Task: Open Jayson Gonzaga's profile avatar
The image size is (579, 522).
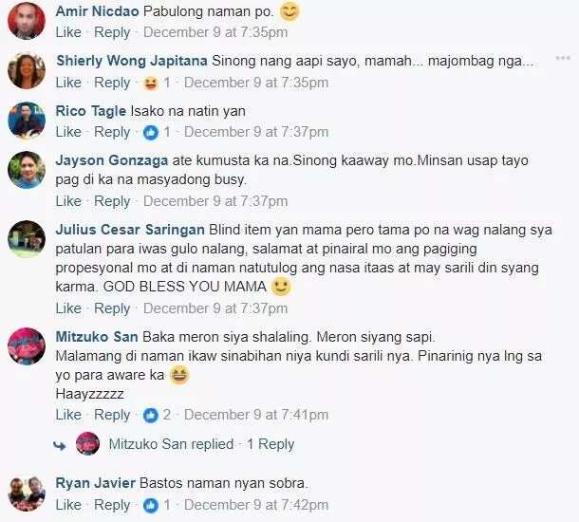Action: pyautogui.click(x=27, y=170)
